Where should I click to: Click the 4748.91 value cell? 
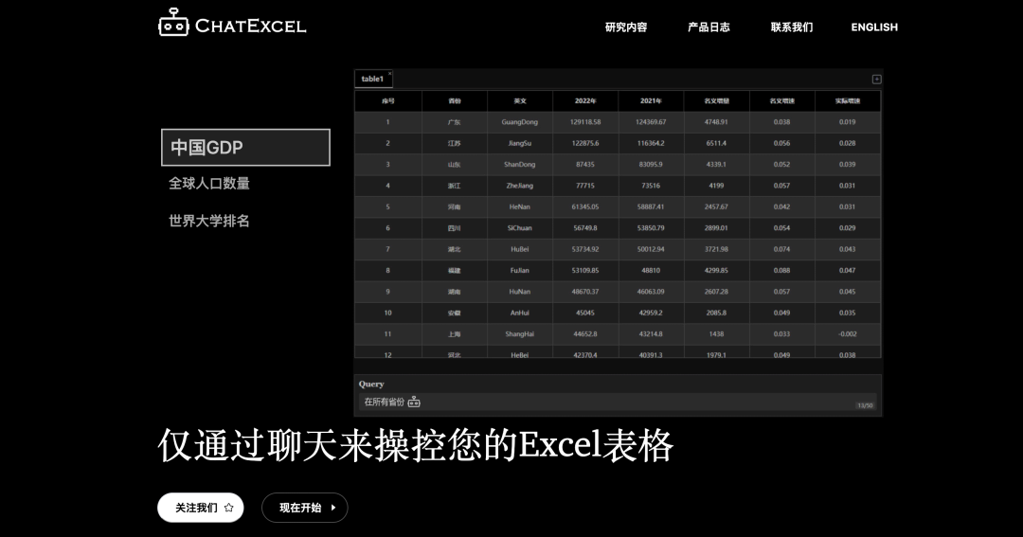pos(716,122)
